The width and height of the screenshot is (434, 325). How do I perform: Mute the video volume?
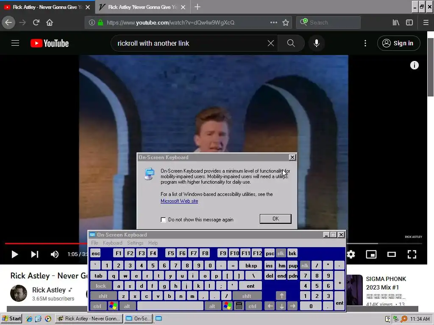[55, 254]
